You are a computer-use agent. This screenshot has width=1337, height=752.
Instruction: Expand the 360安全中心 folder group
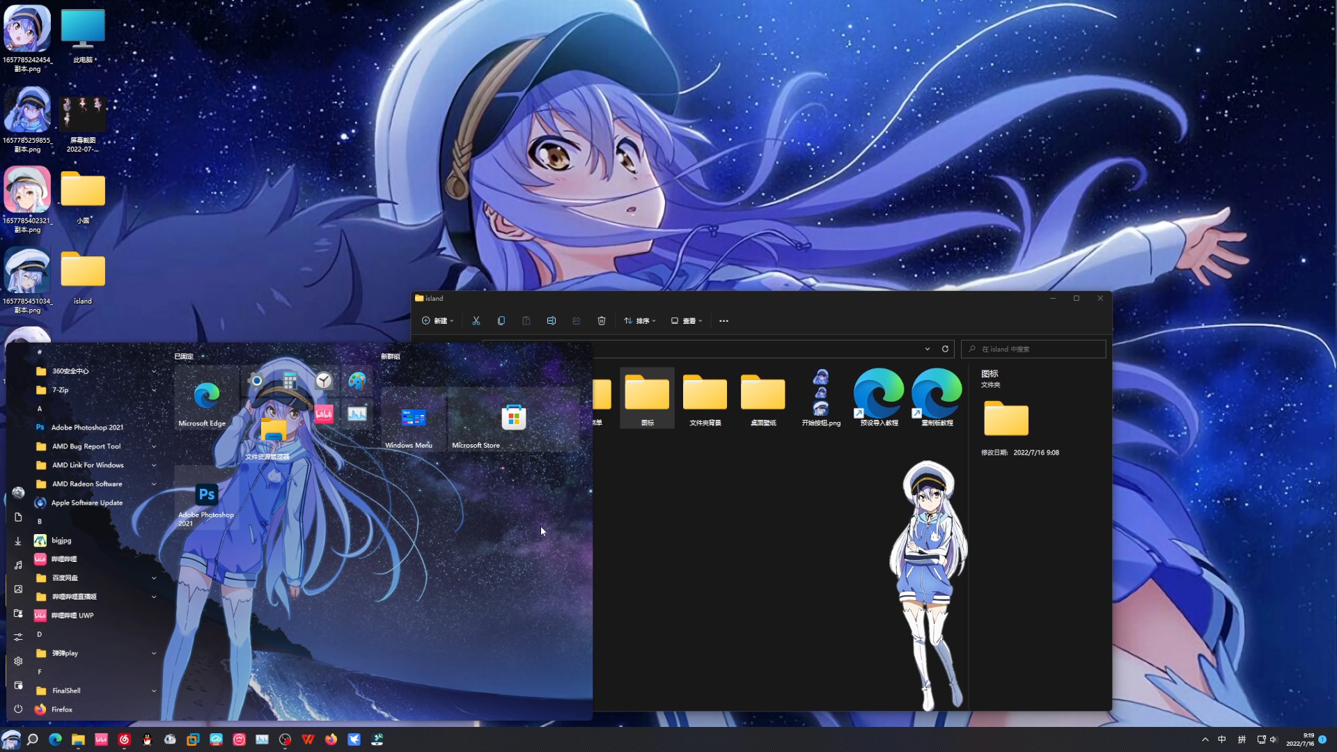(154, 371)
